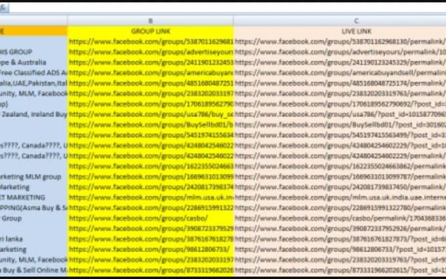446x279 pixels.
Task: Open live link 166963101309978/permalink
Action: 340,177
